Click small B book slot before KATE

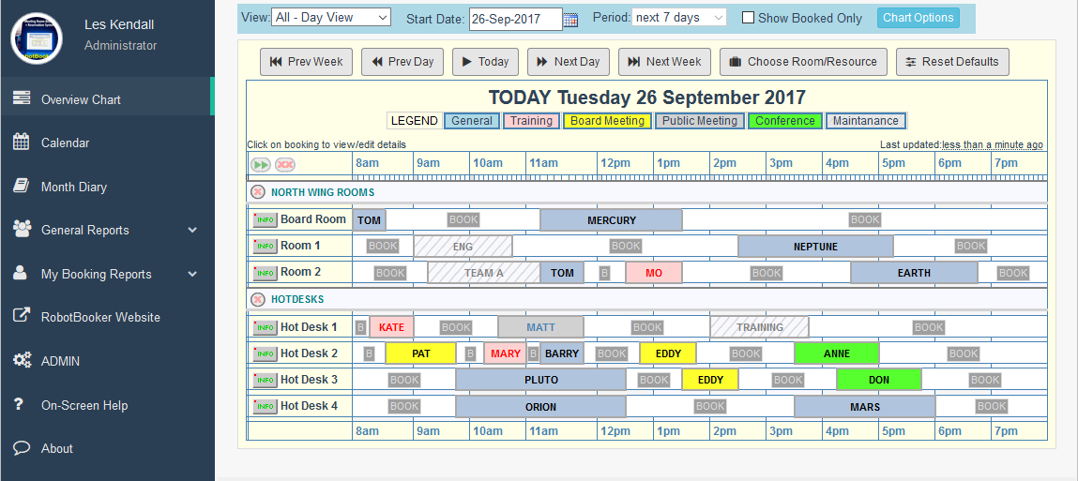click(360, 328)
